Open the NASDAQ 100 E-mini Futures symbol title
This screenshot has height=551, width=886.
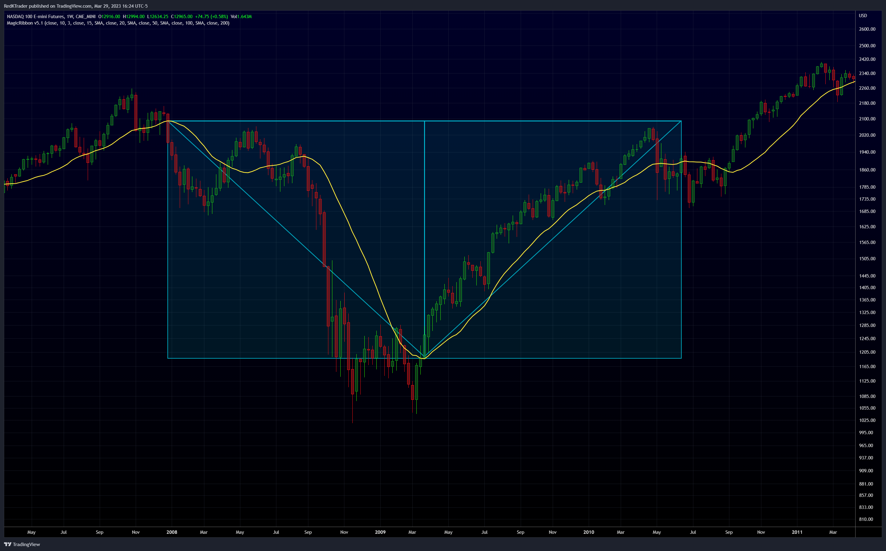pyautogui.click(x=35, y=16)
